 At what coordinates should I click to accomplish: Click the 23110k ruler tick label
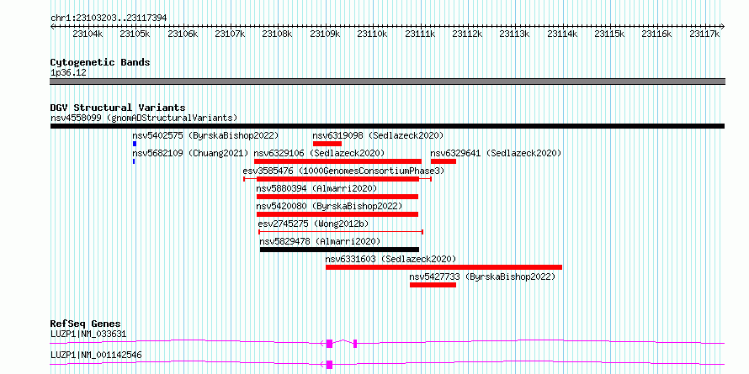pyautogui.click(x=372, y=34)
